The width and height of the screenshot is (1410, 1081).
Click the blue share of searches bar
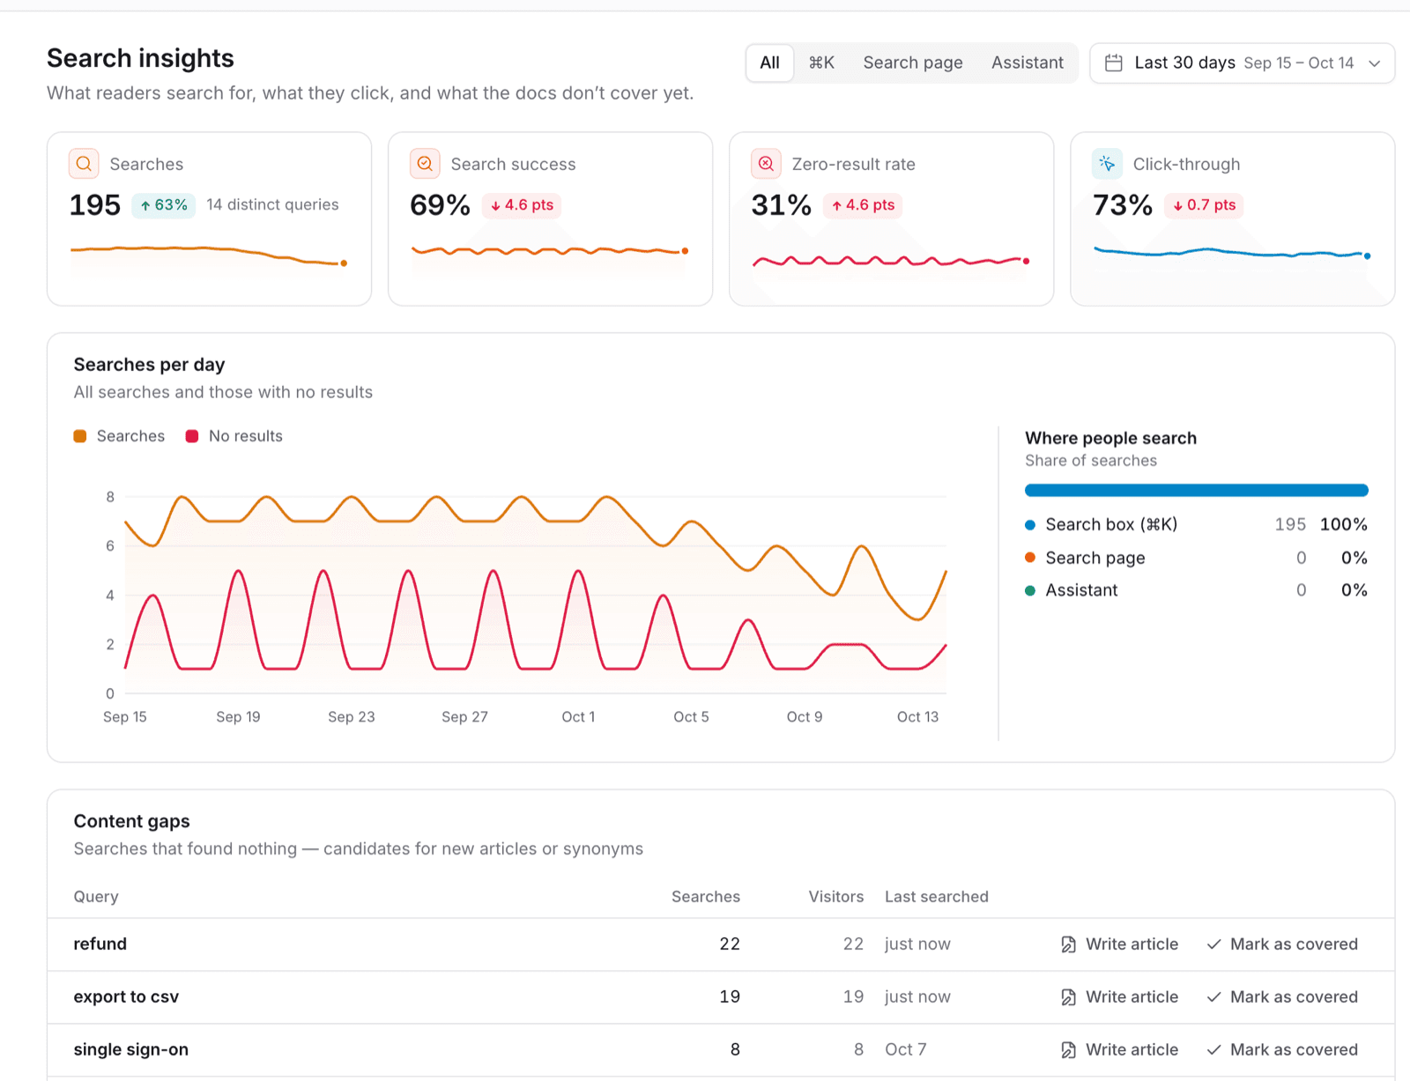(1196, 491)
